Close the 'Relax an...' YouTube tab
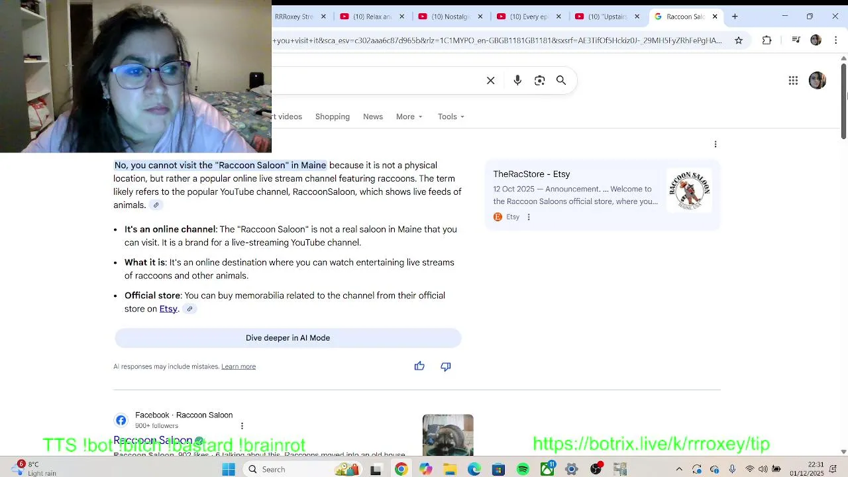Viewport: 848px width, 477px height. pos(402,17)
